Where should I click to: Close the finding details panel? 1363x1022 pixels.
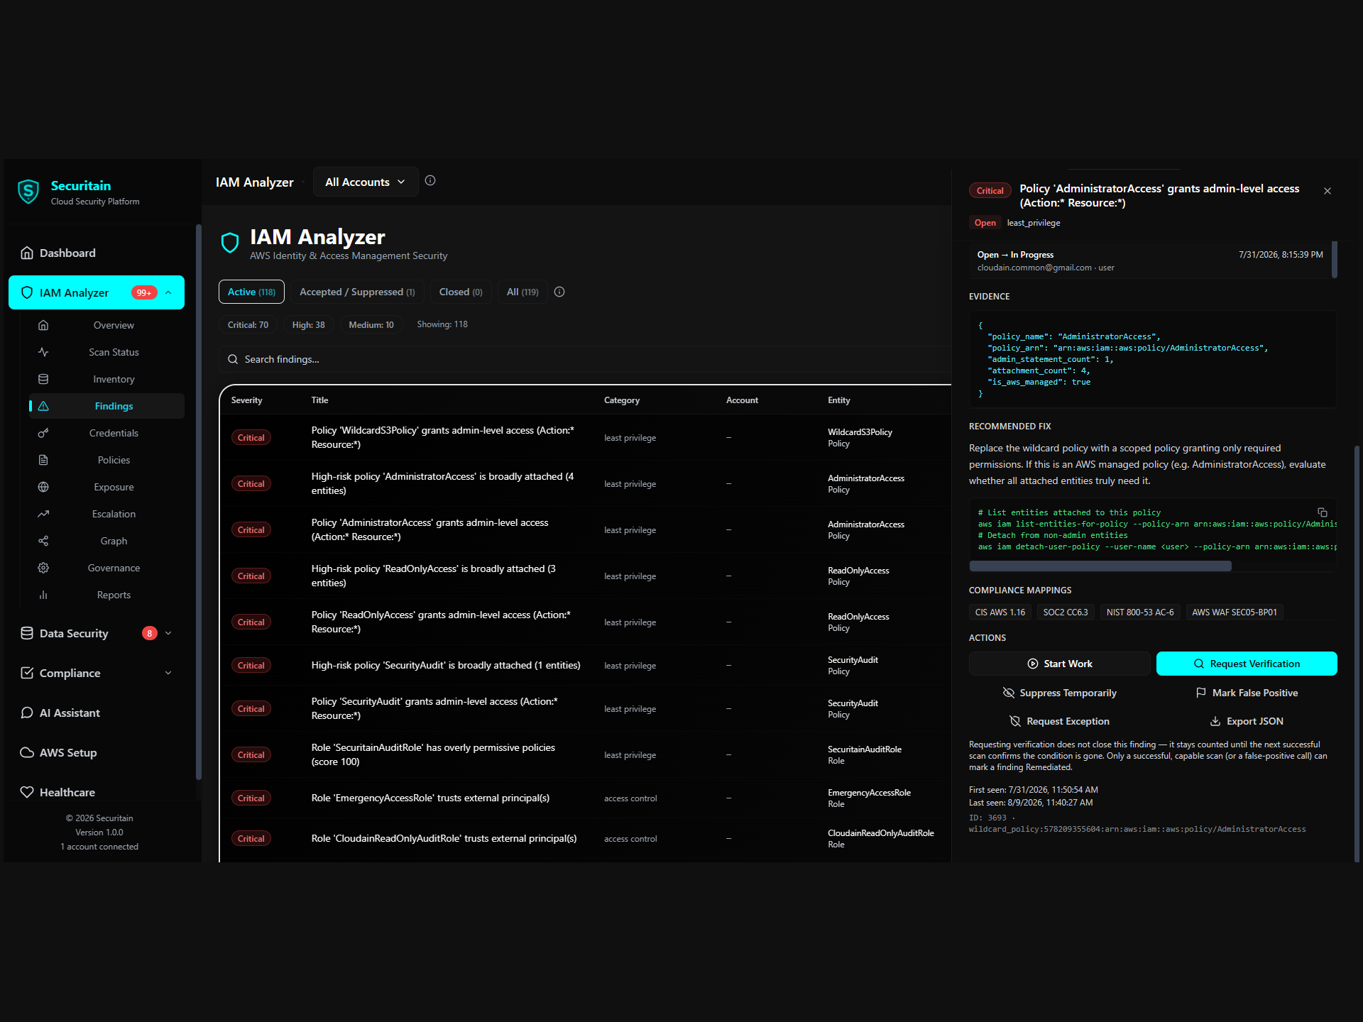[1328, 192]
